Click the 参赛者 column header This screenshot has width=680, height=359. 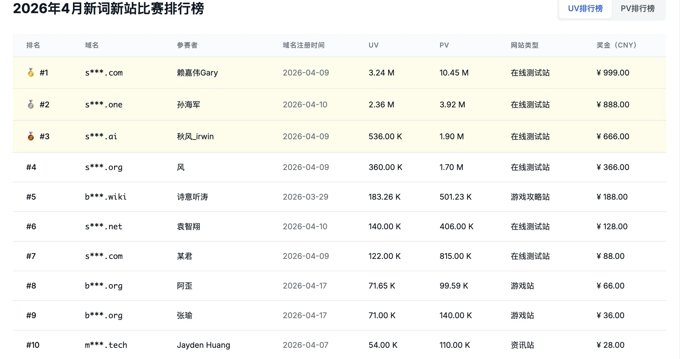[187, 45]
